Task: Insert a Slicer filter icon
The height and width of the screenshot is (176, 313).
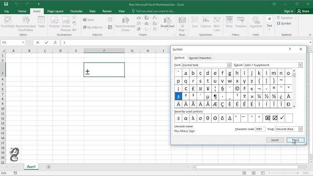Action: click(229, 20)
